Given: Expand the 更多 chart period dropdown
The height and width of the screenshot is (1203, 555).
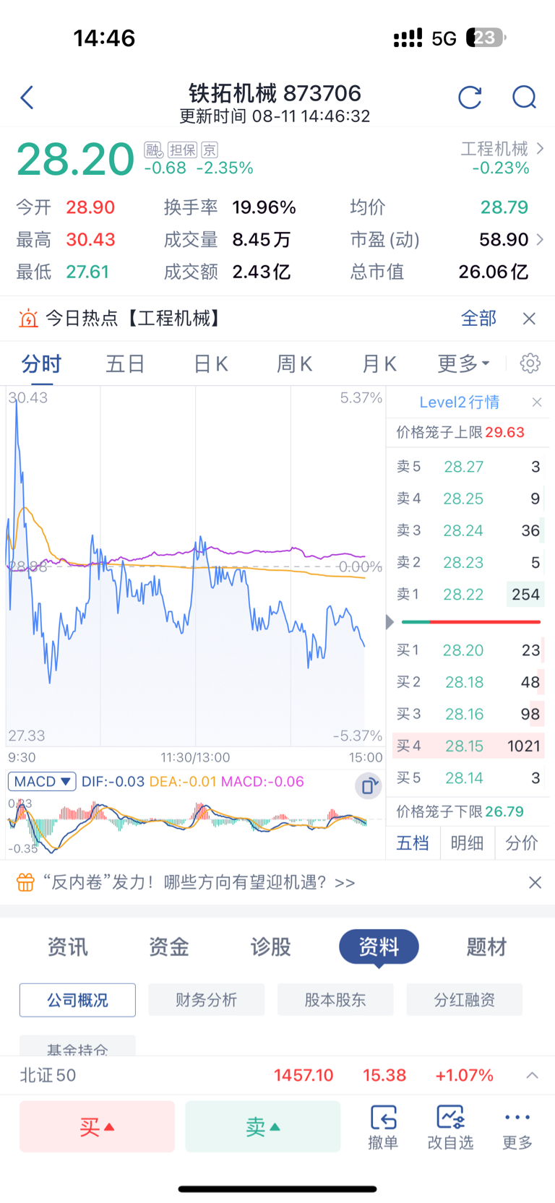Looking at the screenshot, I should (x=463, y=363).
